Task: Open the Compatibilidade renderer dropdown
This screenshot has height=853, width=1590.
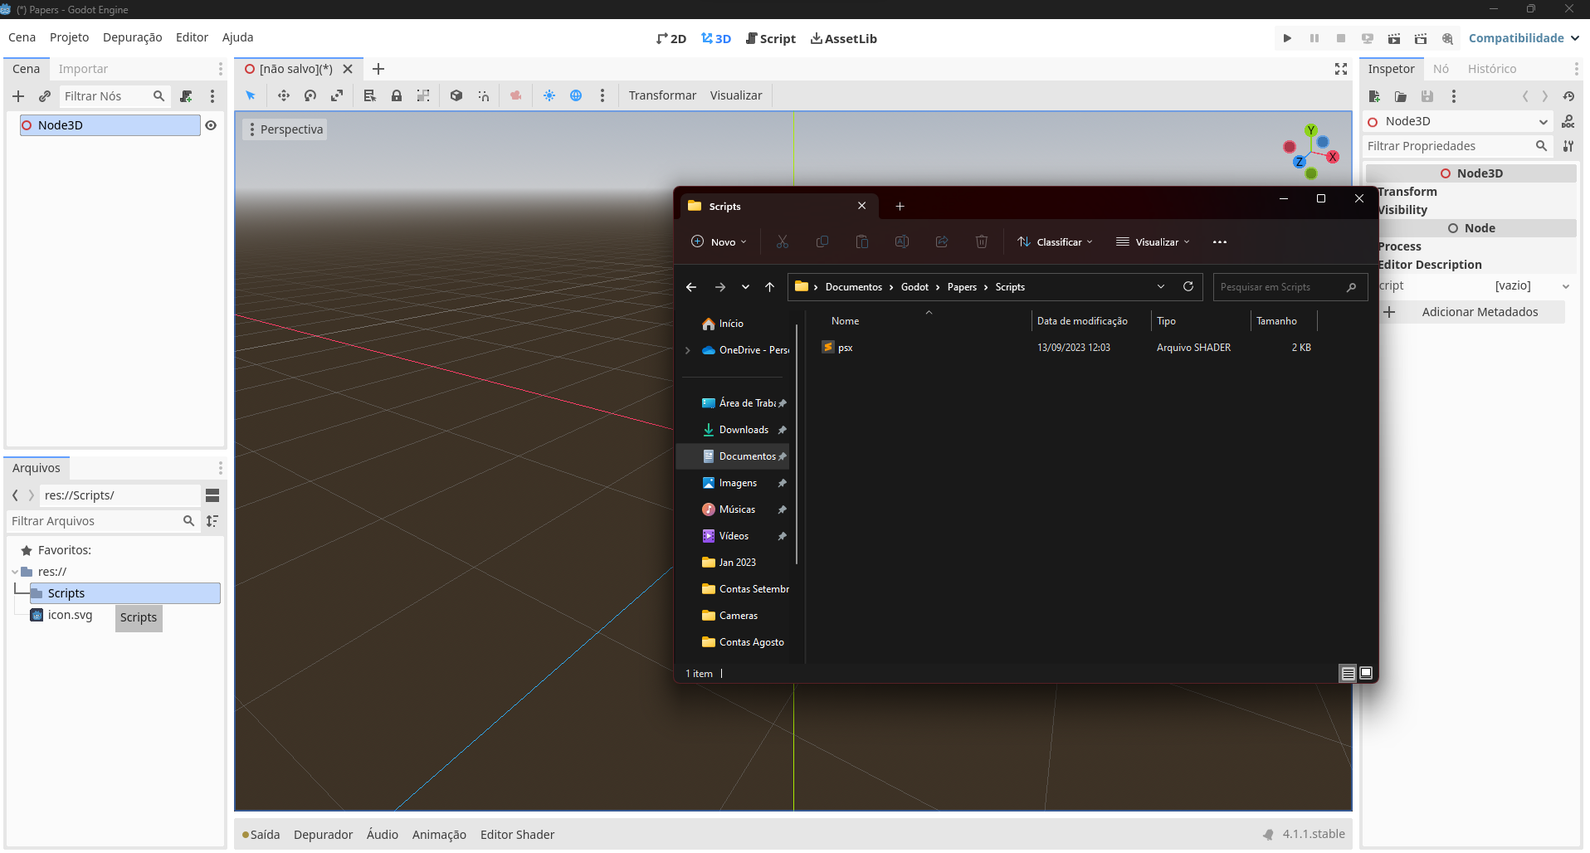Action: [1524, 37]
